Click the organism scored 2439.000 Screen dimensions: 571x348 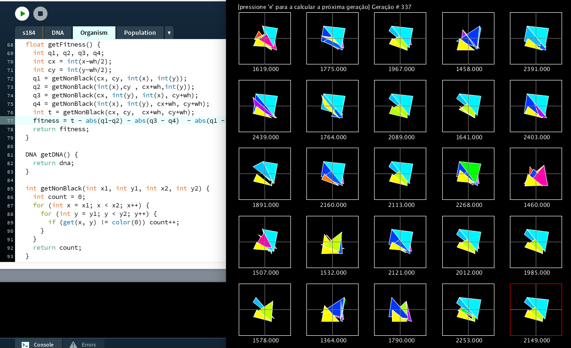click(265, 106)
